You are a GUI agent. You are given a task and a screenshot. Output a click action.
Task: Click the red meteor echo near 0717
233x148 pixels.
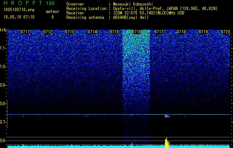[167, 116]
